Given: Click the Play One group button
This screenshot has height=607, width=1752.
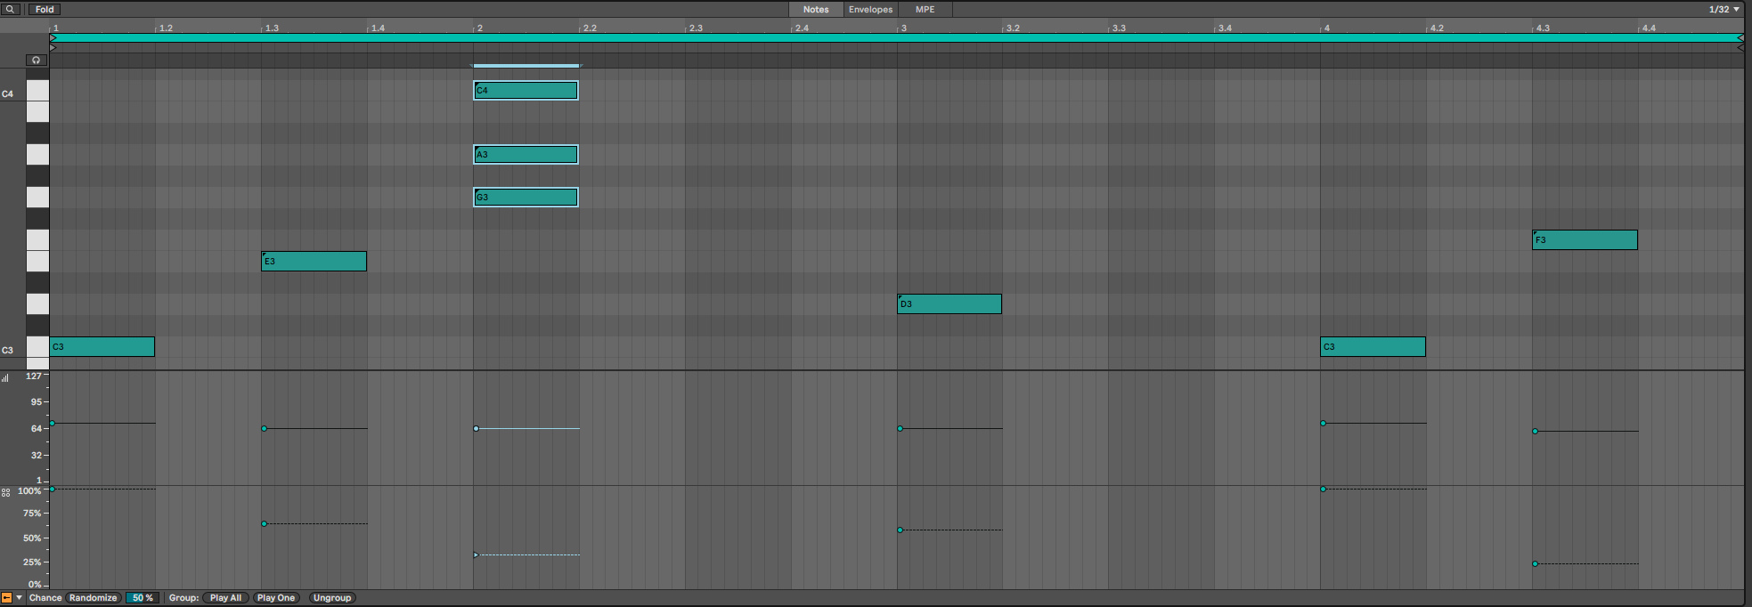Looking at the screenshot, I should [276, 598].
